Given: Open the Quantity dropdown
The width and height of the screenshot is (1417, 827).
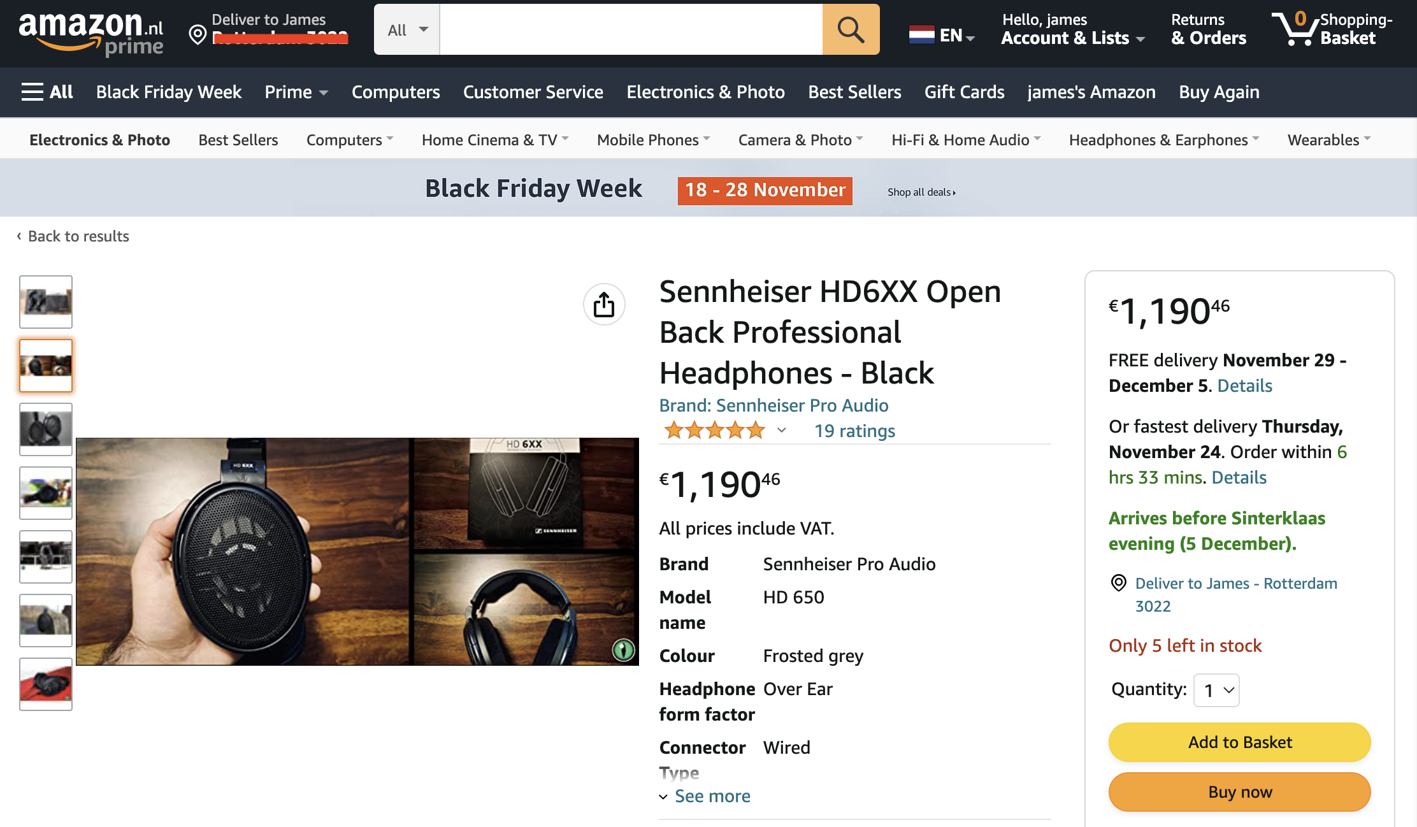Looking at the screenshot, I should pos(1216,690).
